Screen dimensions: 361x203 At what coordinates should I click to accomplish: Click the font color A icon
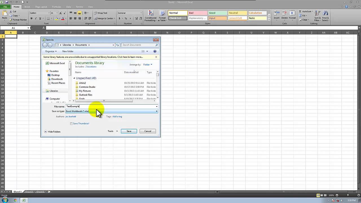coord(63,18)
